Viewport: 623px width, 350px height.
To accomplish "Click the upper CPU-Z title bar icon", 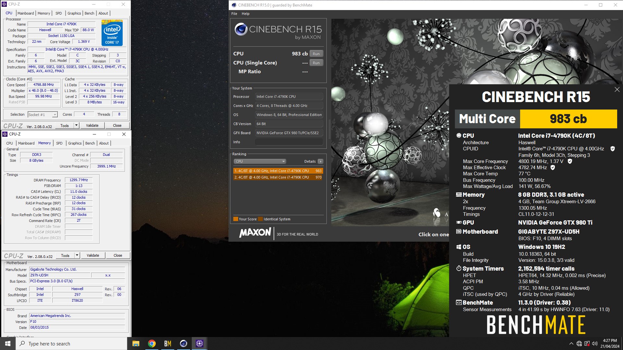I will point(4,4).
